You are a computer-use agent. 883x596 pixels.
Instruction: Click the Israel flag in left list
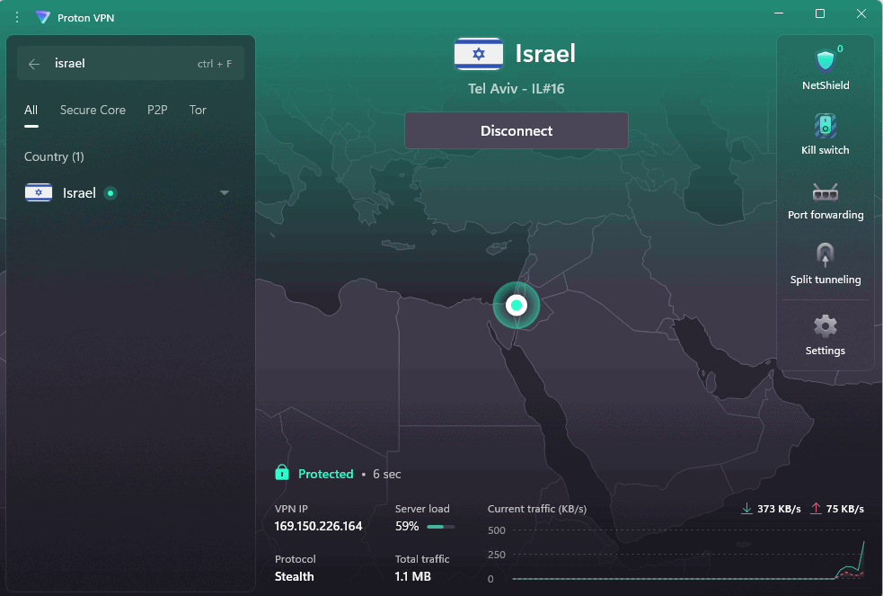point(39,193)
